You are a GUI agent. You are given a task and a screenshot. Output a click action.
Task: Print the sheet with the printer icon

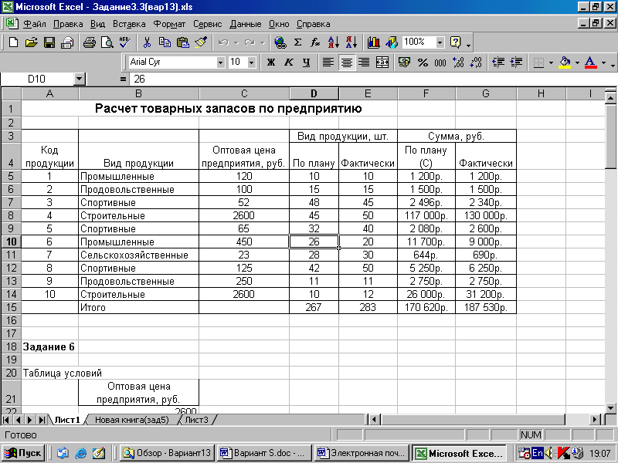pos(90,42)
